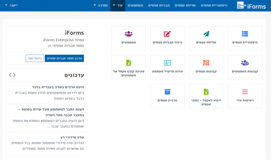The image size is (271, 160).
Task: Click the purple משתמשים users icon
Action: [x=129, y=34]
